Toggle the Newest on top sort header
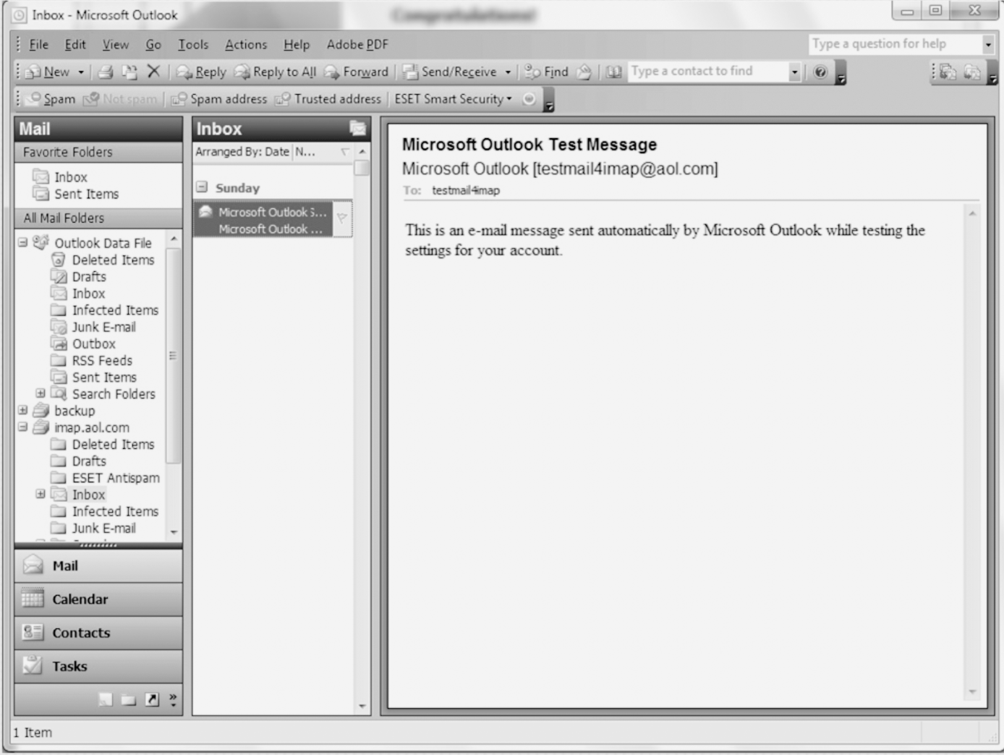 click(x=323, y=152)
